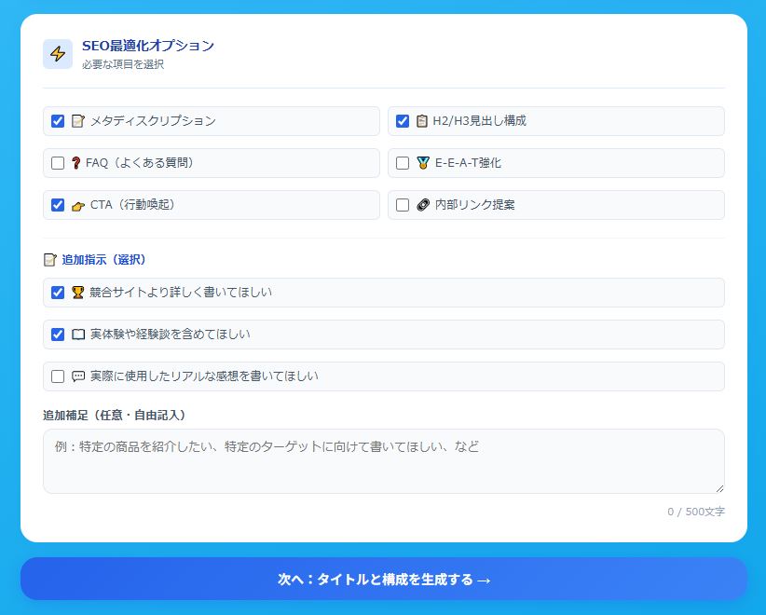Image resolution: width=766 pixels, height=615 pixels.
Task: Check the 内部リンク提案 checkbox
Action: click(x=403, y=205)
